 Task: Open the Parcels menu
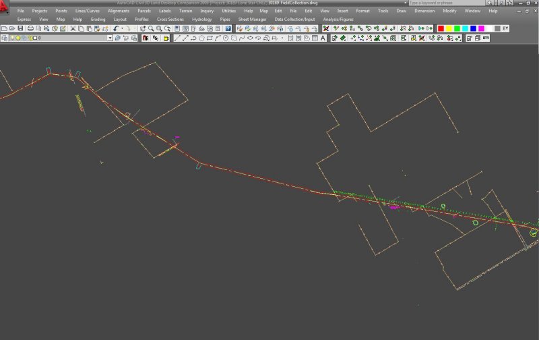pos(144,11)
